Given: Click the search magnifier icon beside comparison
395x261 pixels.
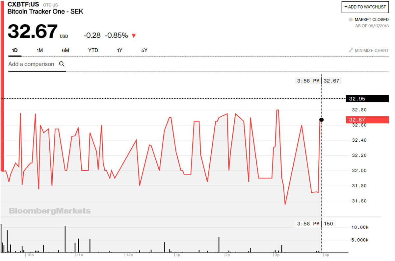Looking at the screenshot, I should point(62,64).
